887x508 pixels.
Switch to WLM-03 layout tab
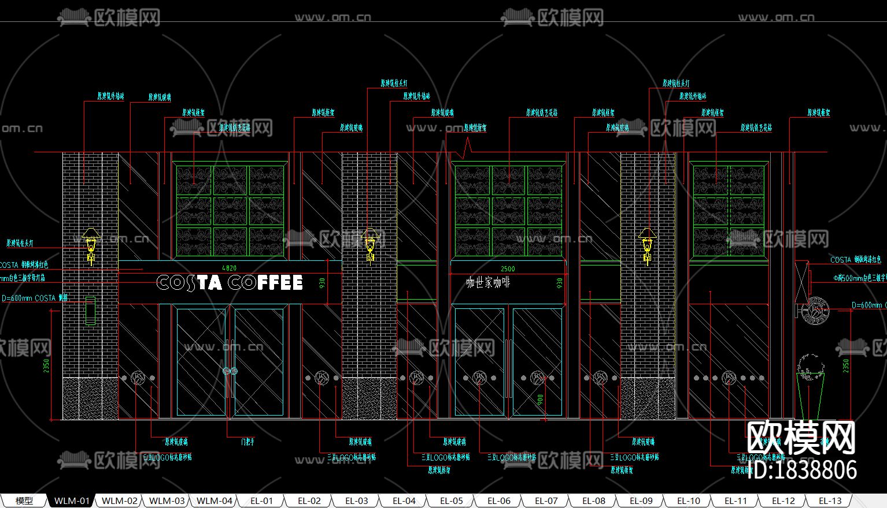click(167, 500)
